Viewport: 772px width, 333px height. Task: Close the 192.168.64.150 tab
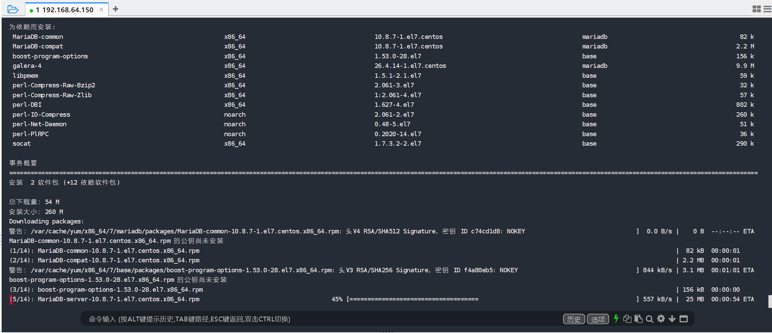(x=101, y=10)
